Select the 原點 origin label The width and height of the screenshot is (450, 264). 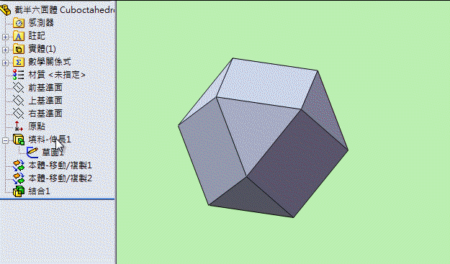click(x=37, y=126)
